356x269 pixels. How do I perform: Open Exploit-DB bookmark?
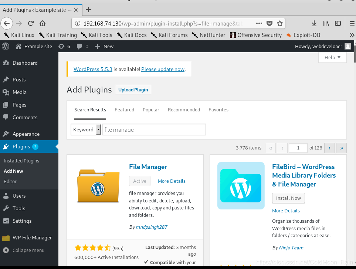point(303,35)
